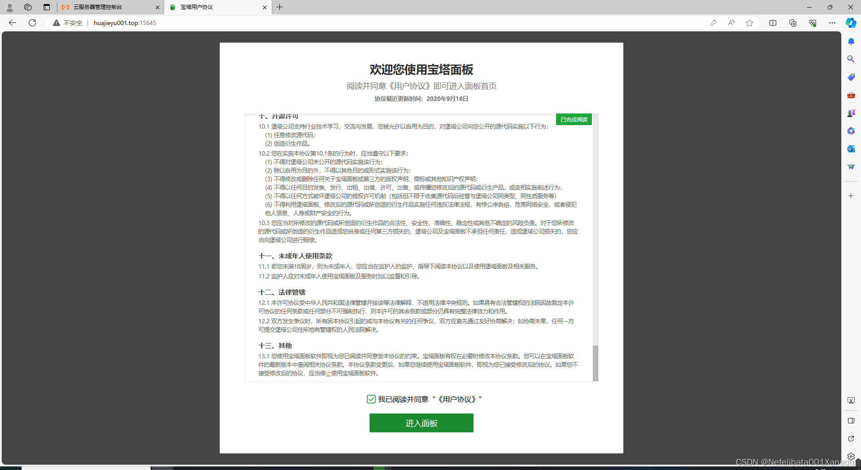Minimize the browser window
The height and width of the screenshot is (470, 861).
[809, 7]
